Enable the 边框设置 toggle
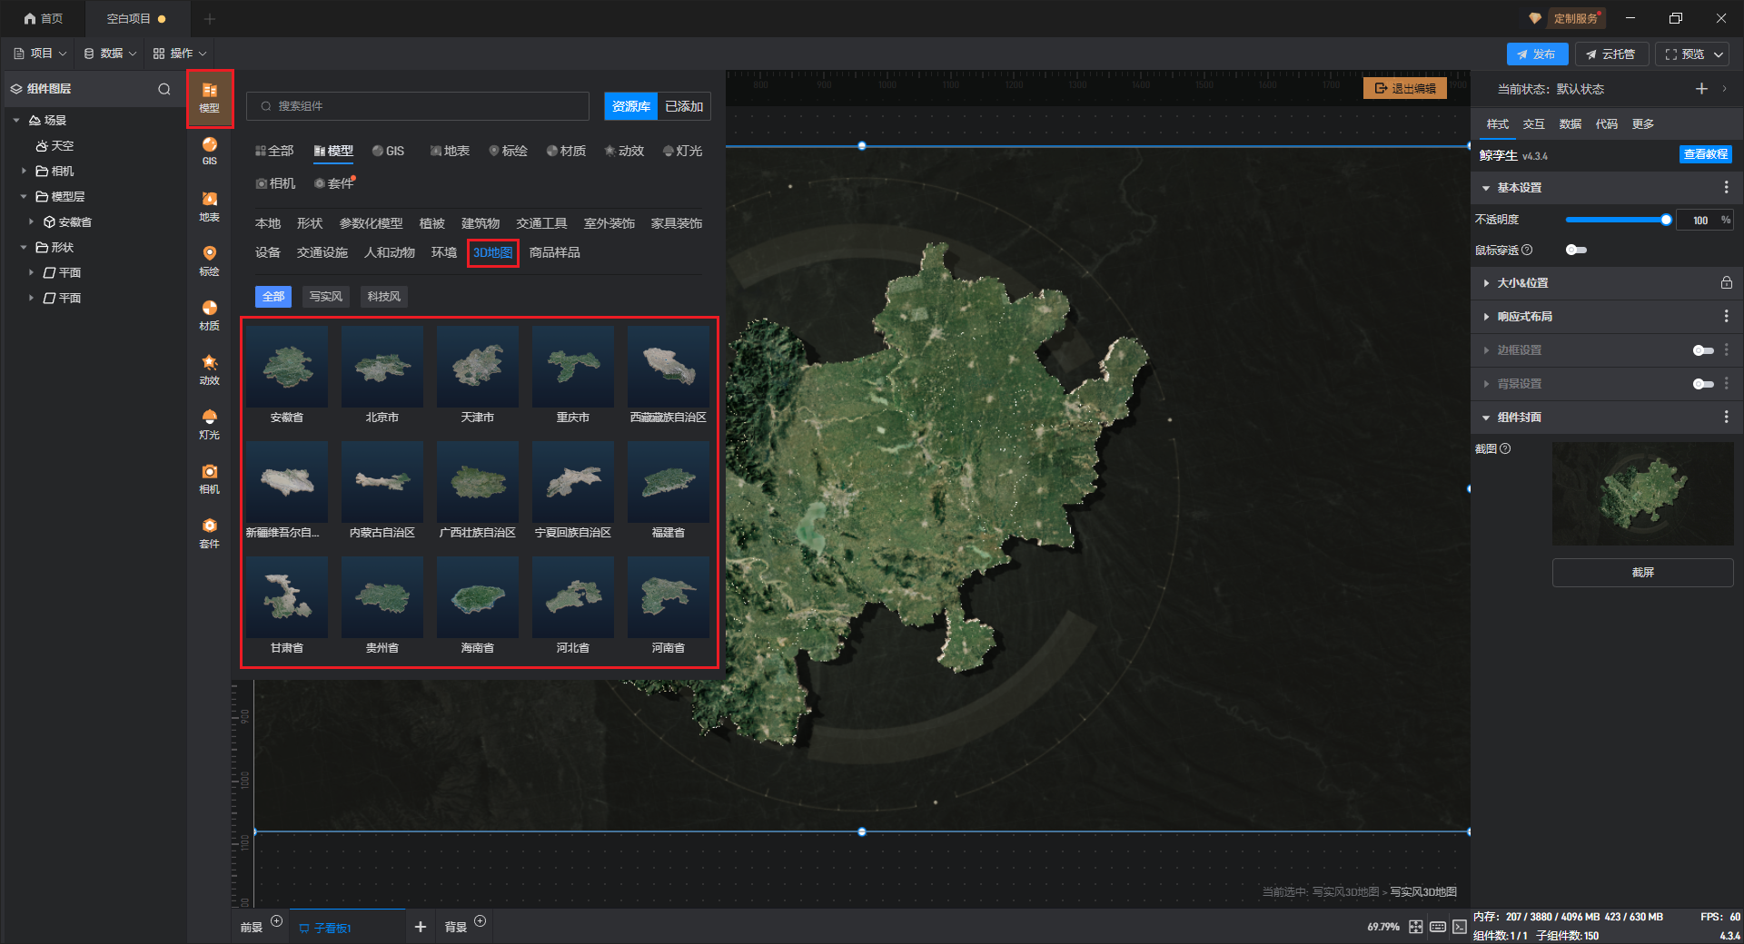The width and height of the screenshot is (1744, 944). [x=1703, y=350]
